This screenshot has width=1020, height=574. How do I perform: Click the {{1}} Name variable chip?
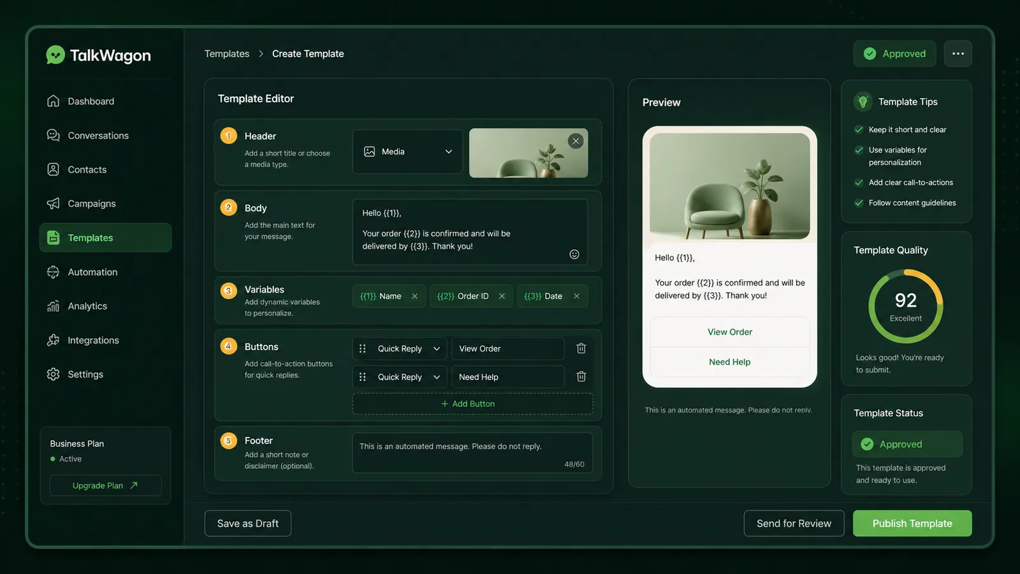point(389,296)
